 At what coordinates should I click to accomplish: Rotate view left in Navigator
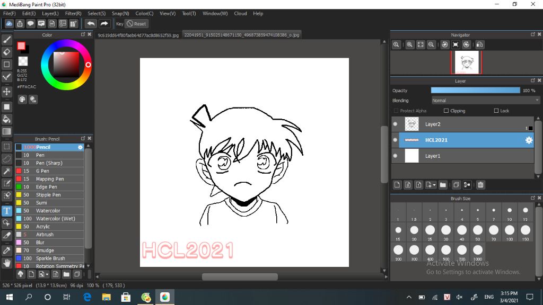445,44
